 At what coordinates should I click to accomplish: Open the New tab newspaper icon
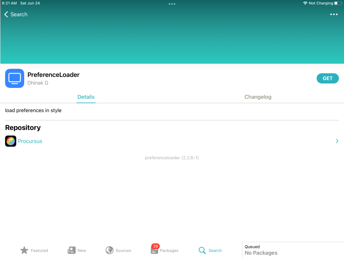[72, 250]
